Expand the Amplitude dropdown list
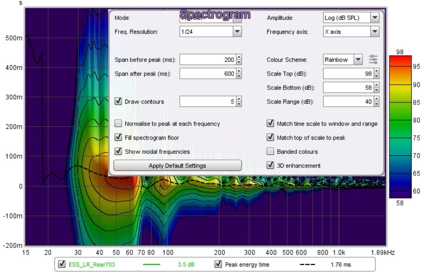This screenshot has width=430, height=272. tap(374, 18)
